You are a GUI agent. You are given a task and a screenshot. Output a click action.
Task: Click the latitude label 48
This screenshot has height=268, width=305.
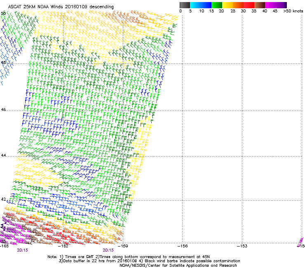point(3,63)
